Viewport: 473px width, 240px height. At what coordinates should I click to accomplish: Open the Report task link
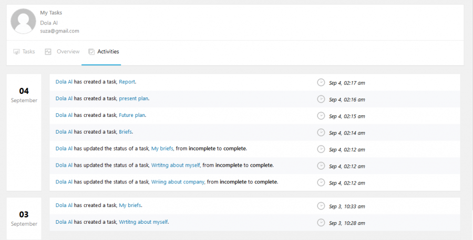pyautogui.click(x=127, y=82)
